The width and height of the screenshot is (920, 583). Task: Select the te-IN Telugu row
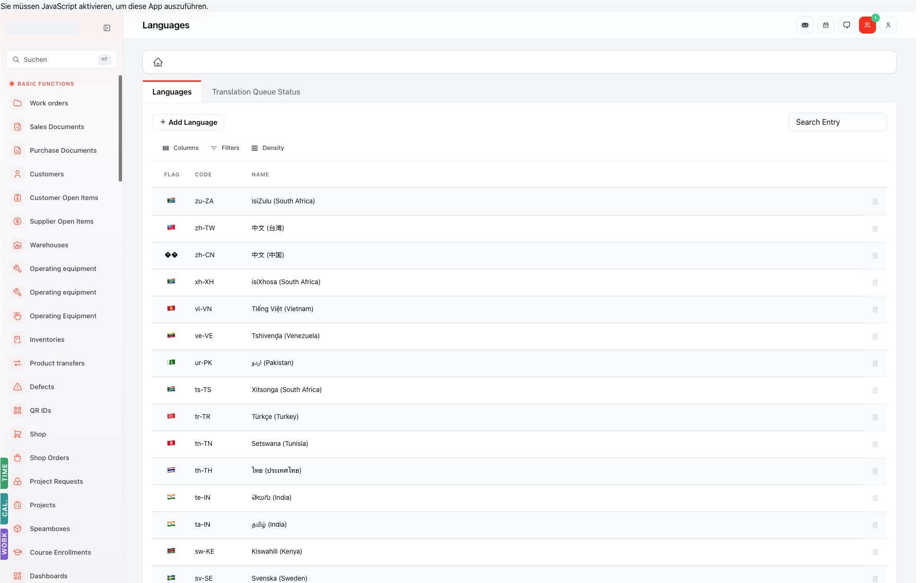tap(519, 498)
